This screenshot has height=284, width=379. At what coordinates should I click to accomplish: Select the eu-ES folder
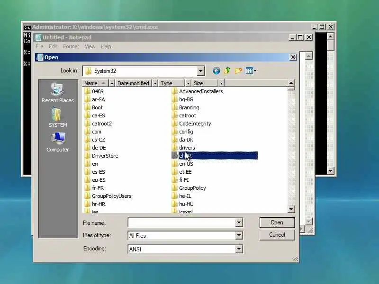95,180
